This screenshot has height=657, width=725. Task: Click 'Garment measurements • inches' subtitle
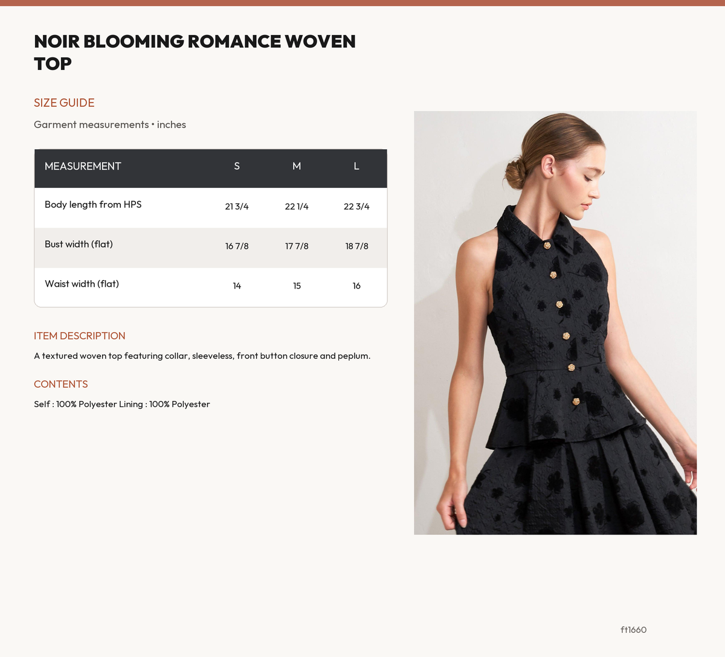click(x=110, y=124)
